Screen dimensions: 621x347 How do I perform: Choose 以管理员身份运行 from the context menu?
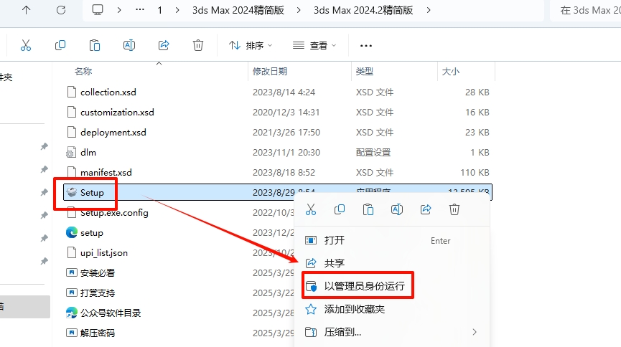point(364,286)
